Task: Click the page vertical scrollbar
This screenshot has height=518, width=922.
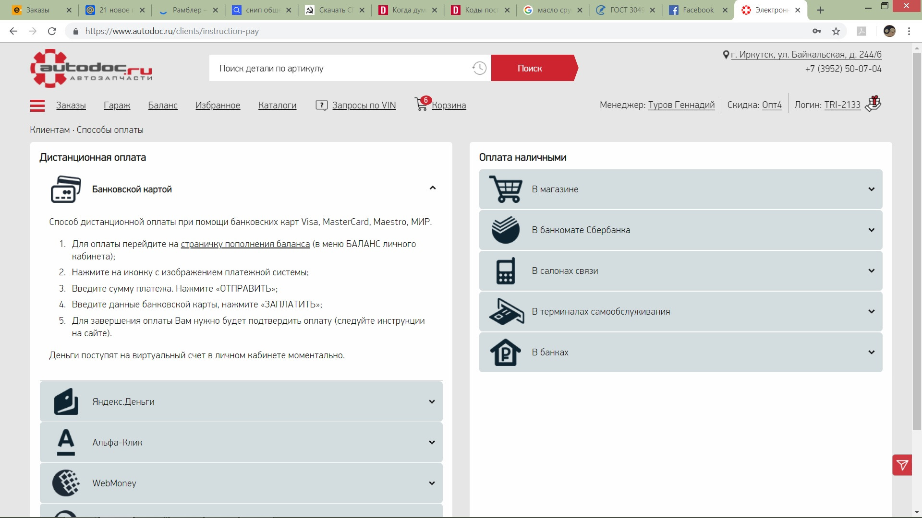Action: pyautogui.click(x=916, y=240)
